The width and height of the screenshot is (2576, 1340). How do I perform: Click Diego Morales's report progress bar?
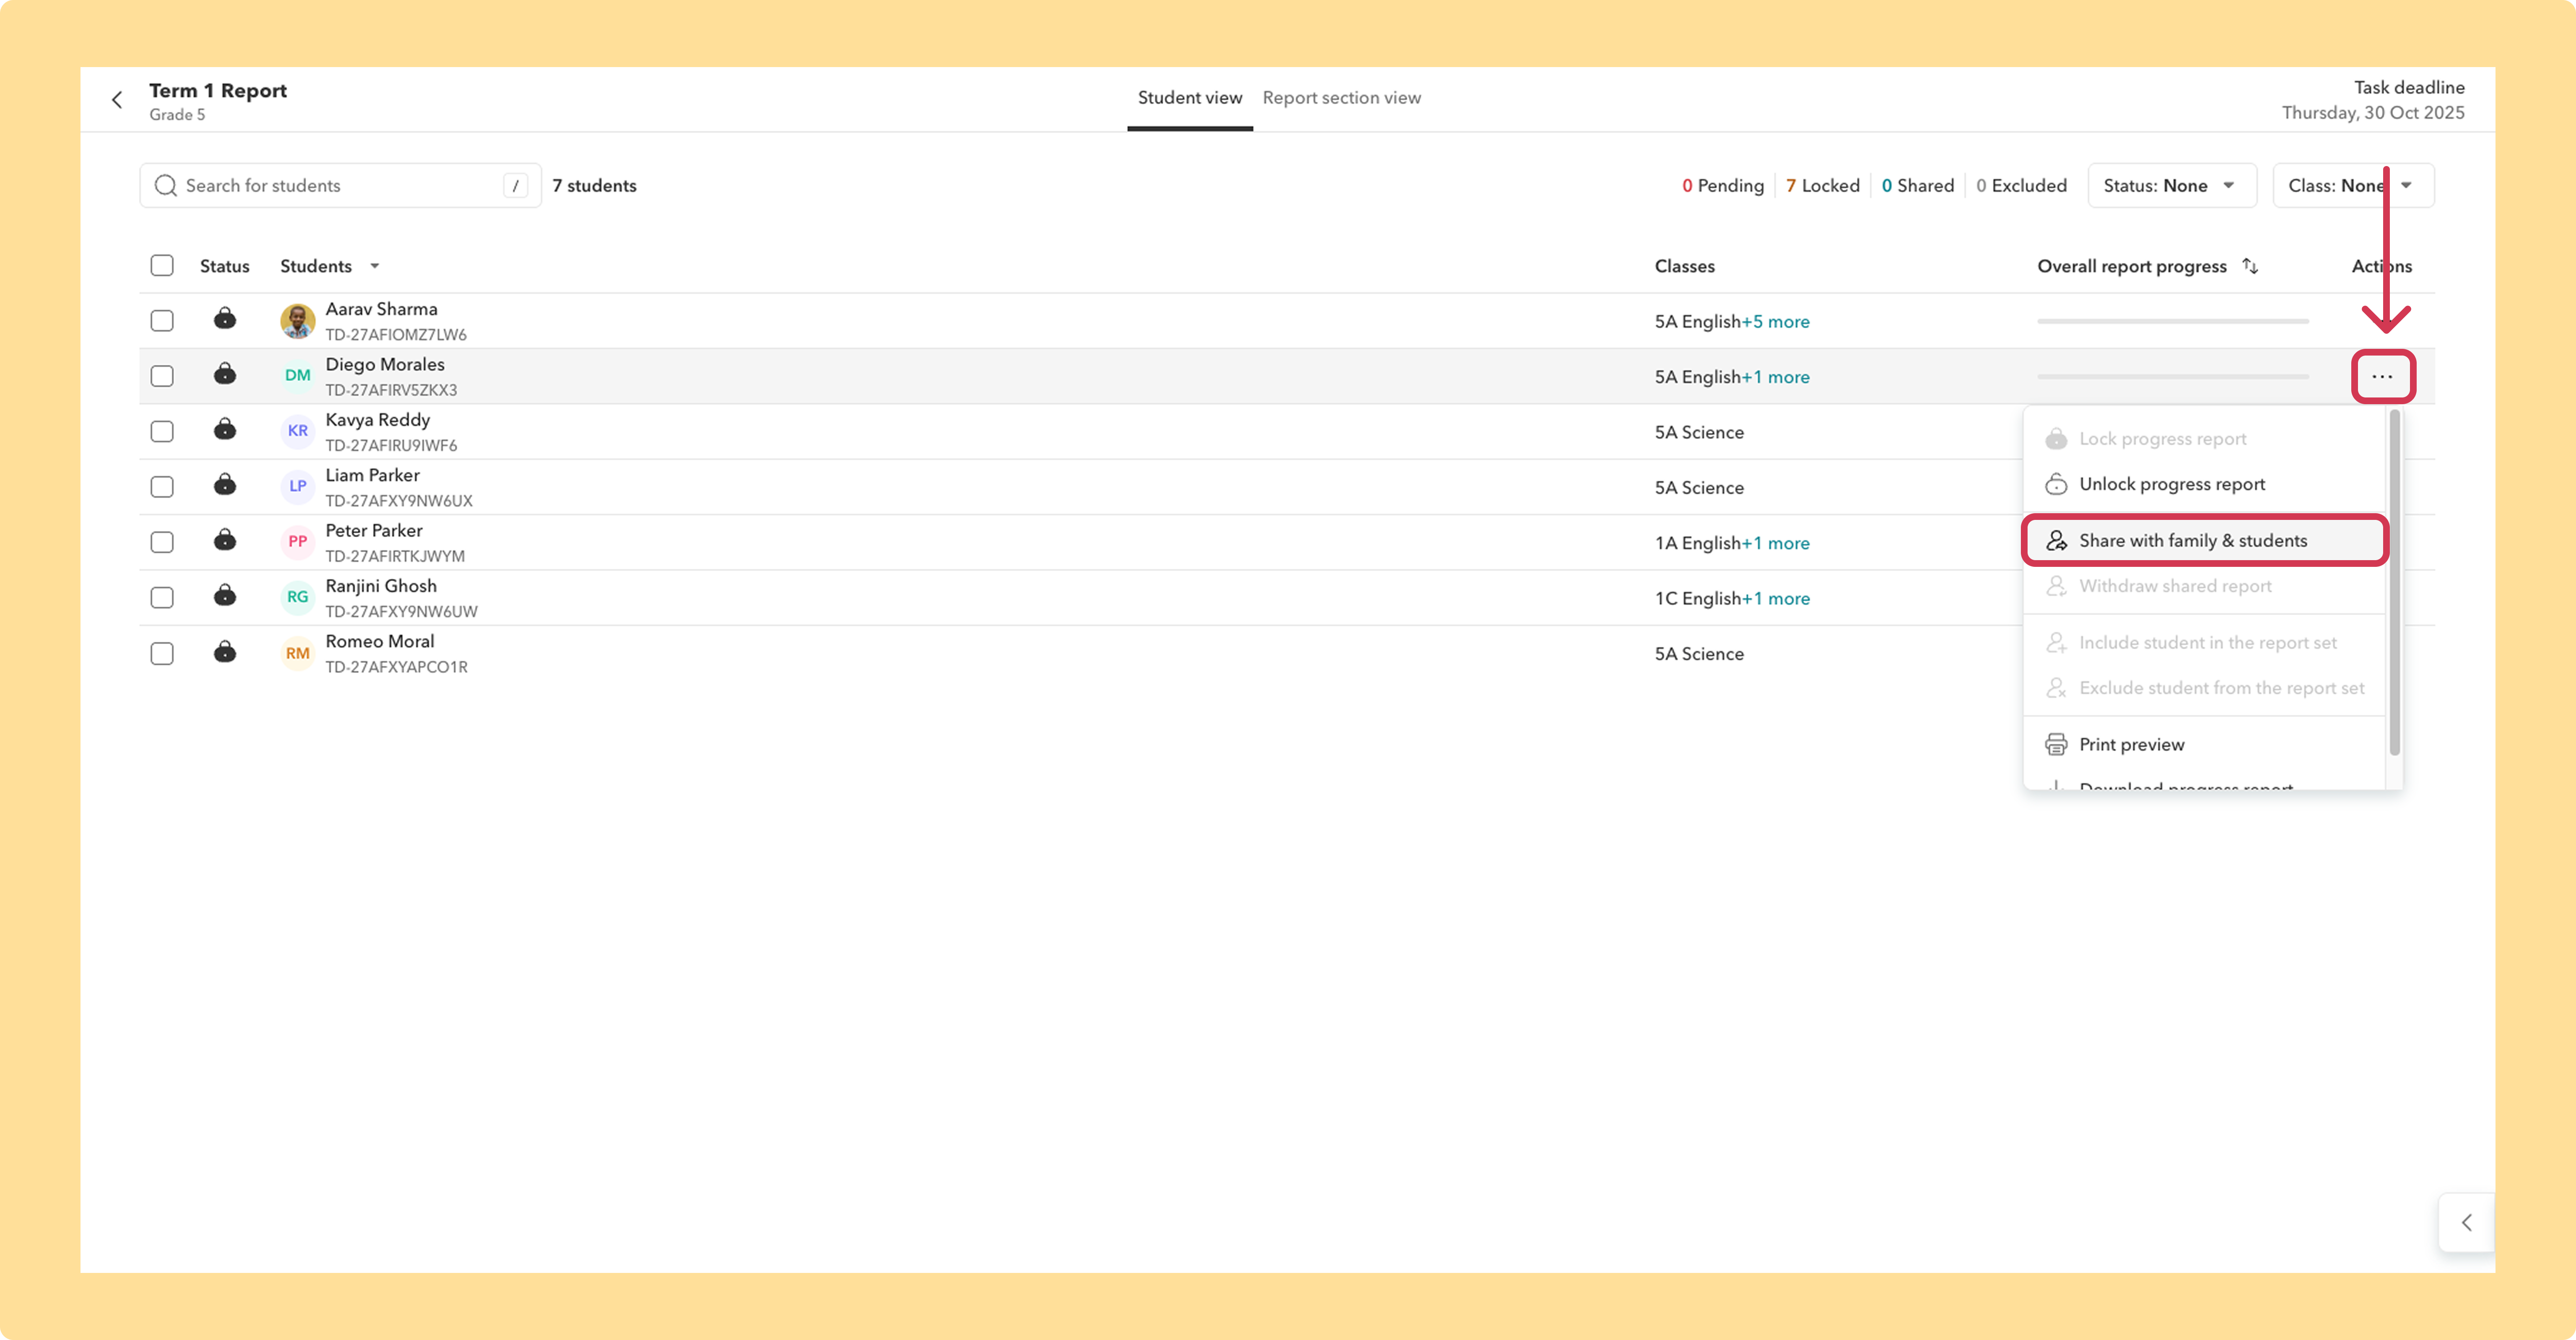(x=2173, y=377)
